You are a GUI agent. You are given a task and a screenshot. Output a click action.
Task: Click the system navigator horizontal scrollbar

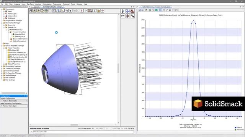pyautogui.click(x=14, y=93)
